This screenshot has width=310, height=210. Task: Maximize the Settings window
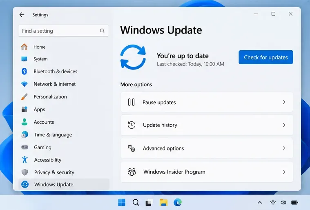[x=273, y=14]
